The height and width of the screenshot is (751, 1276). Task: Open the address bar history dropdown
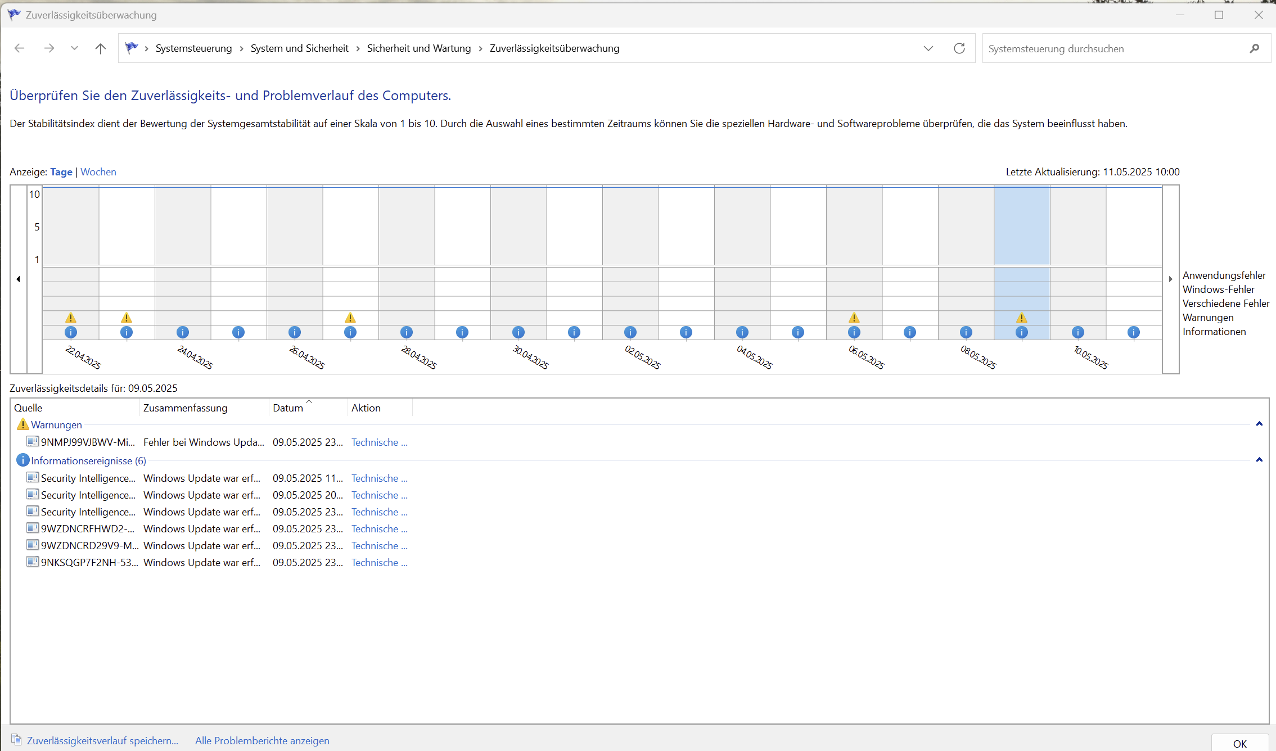click(x=928, y=48)
